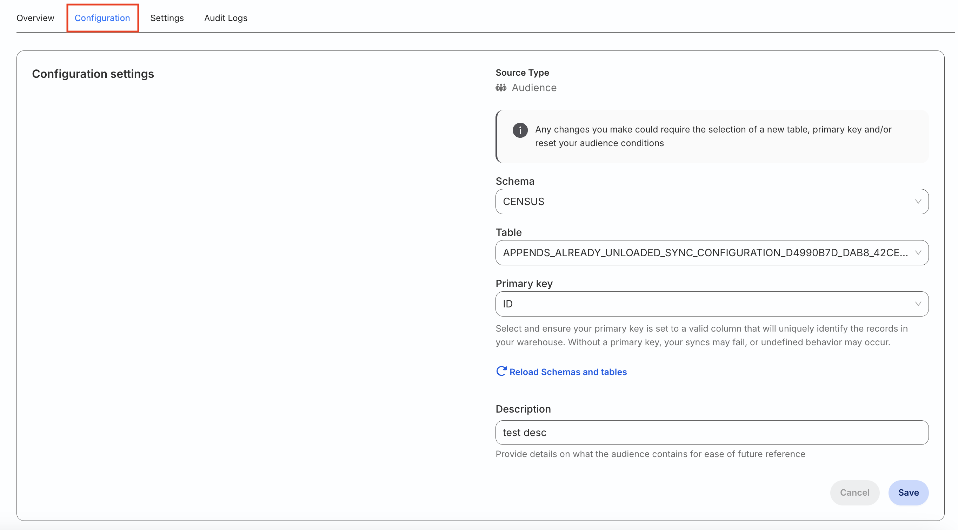Image resolution: width=958 pixels, height=530 pixels.
Task: Click the Audience people icon
Action: [501, 88]
